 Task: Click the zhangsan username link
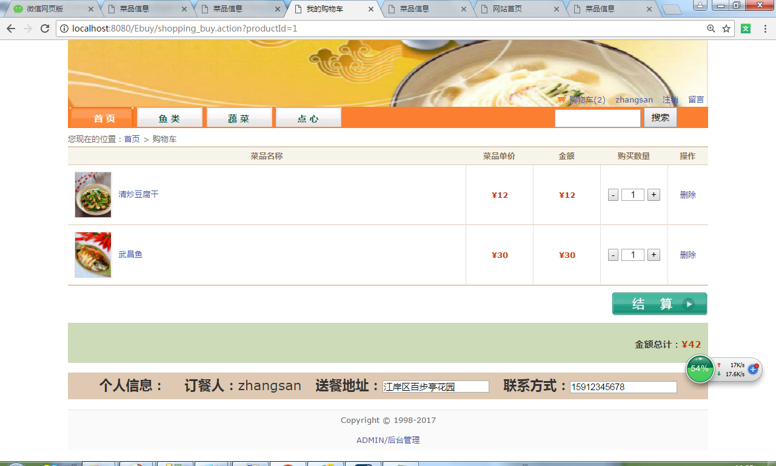click(634, 100)
